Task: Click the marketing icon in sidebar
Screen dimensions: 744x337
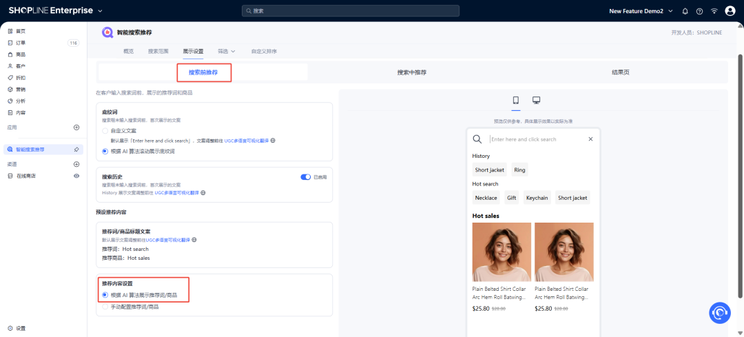Action: [x=10, y=89]
